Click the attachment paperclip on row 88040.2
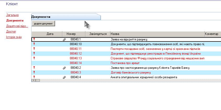 [x=64, y=68]
